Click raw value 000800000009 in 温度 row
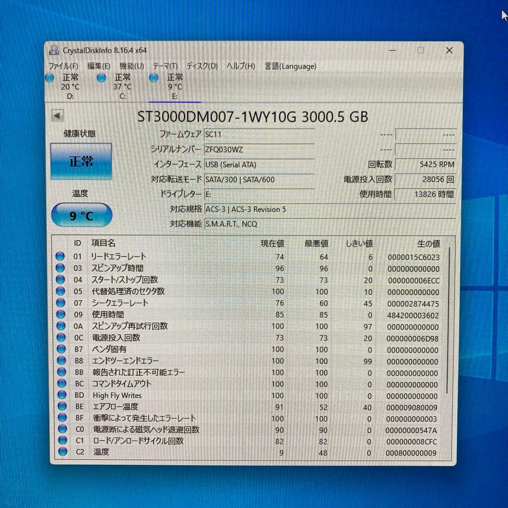The height and width of the screenshot is (508, 508). click(411, 452)
